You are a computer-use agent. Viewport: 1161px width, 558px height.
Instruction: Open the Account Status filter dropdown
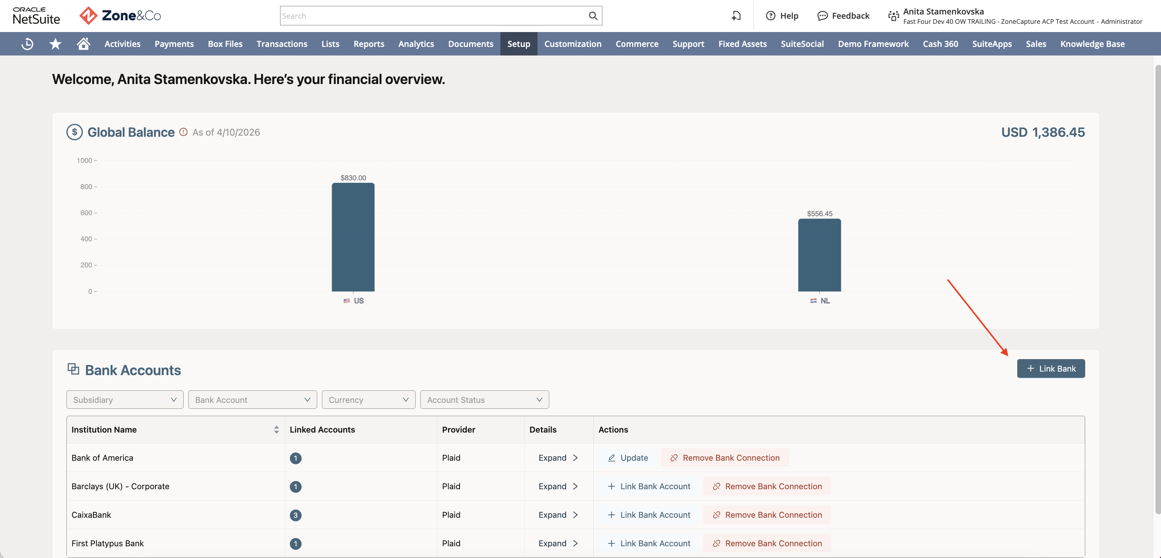click(484, 399)
